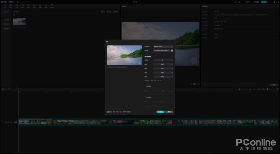280x154 pixels.
Task: Click the folder icon beside the export path
Action: pyautogui.click(x=172, y=50)
